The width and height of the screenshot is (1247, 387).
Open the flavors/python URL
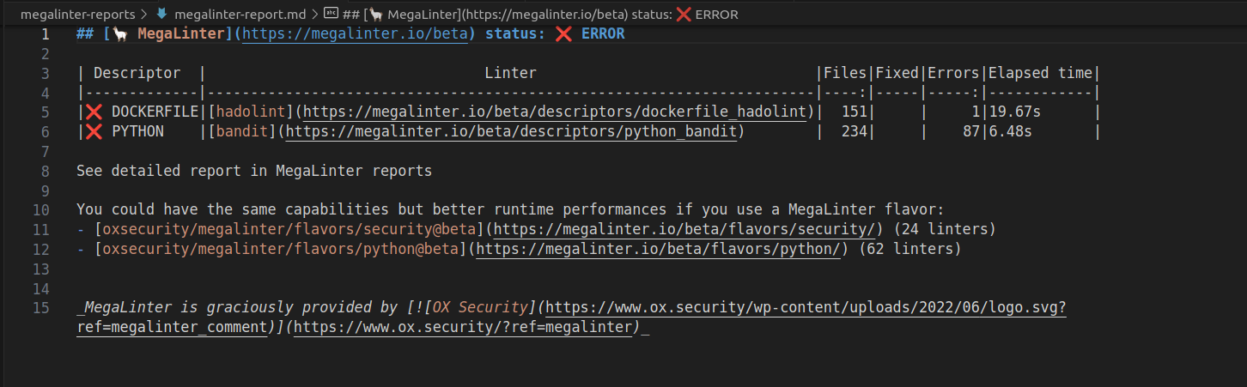pyautogui.click(x=657, y=249)
